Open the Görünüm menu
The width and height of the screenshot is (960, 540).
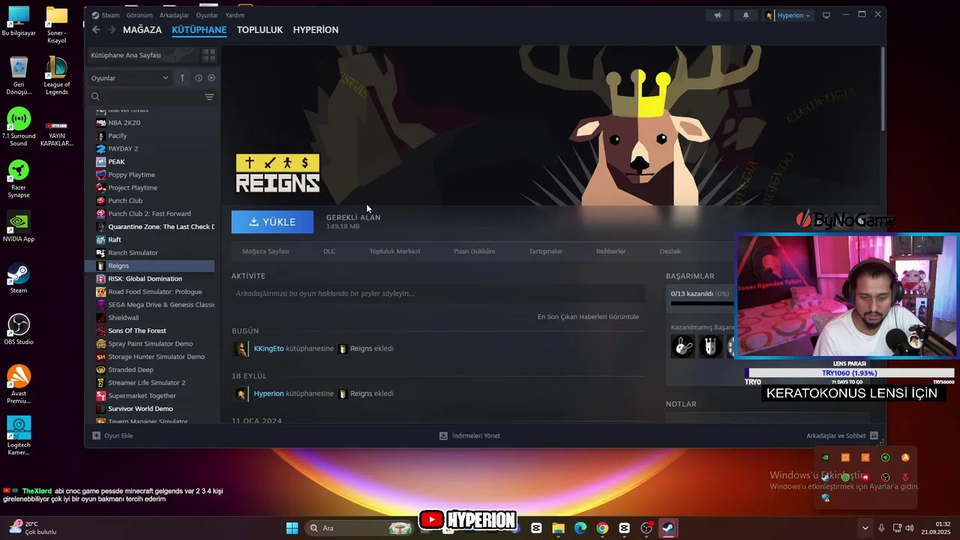[x=139, y=15]
